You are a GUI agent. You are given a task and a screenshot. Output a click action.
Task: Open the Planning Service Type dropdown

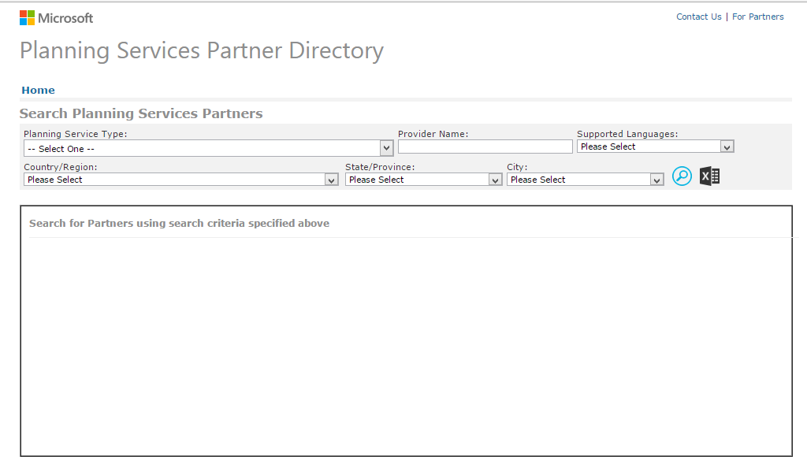[x=208, y=148]
